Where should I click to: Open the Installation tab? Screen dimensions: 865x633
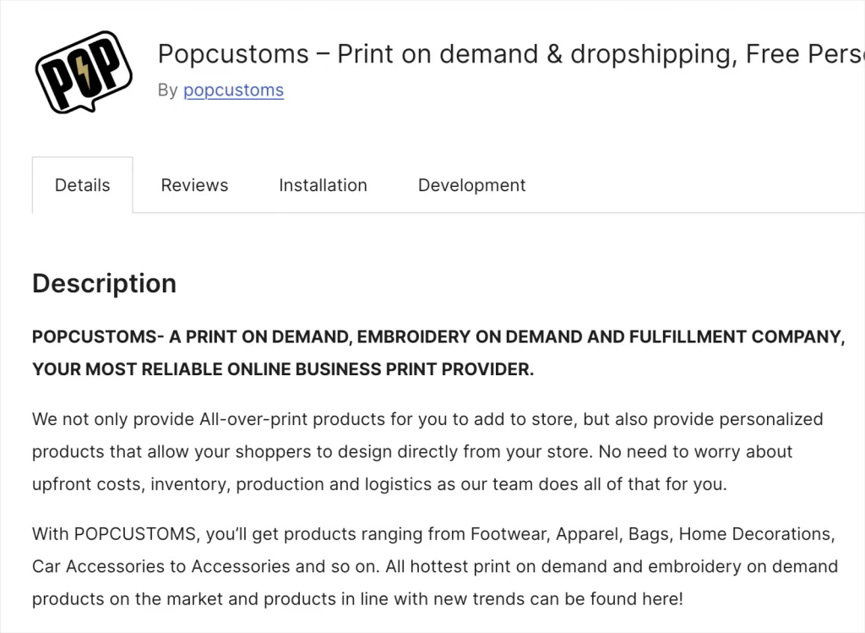323,184
